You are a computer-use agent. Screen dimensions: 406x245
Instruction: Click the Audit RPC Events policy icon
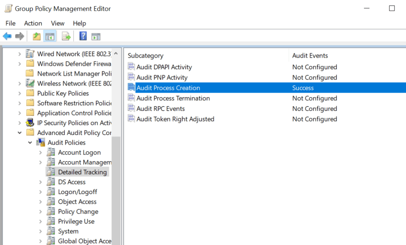[x=131, y=108]
